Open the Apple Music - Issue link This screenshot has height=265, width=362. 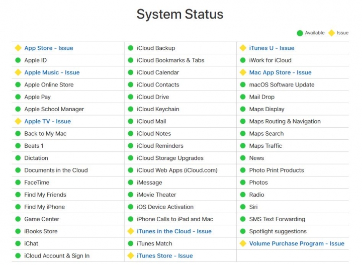[x=52, y=72]
